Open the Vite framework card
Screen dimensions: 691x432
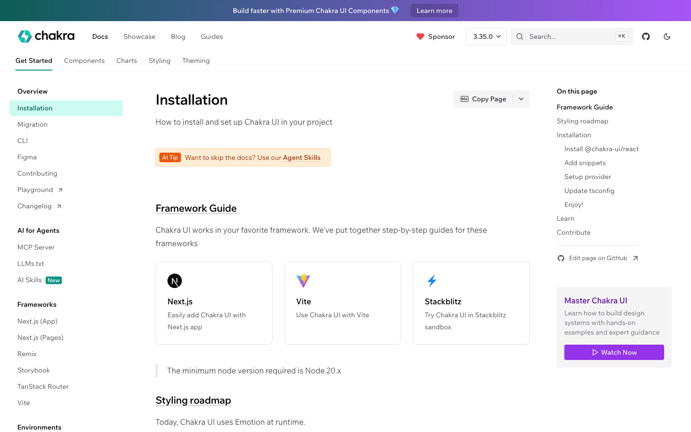pyautogui.click(x=343, y=303)
